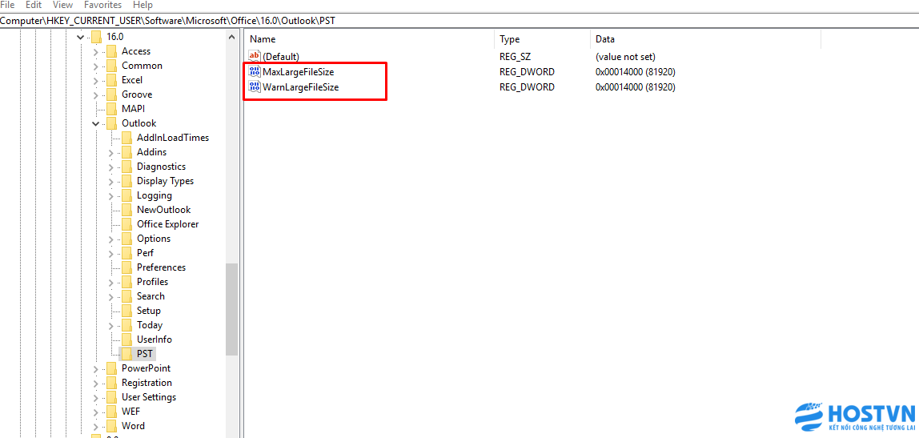Open the Favorites menu
This screenshot has width=919, height=438.
pos(103,5)
